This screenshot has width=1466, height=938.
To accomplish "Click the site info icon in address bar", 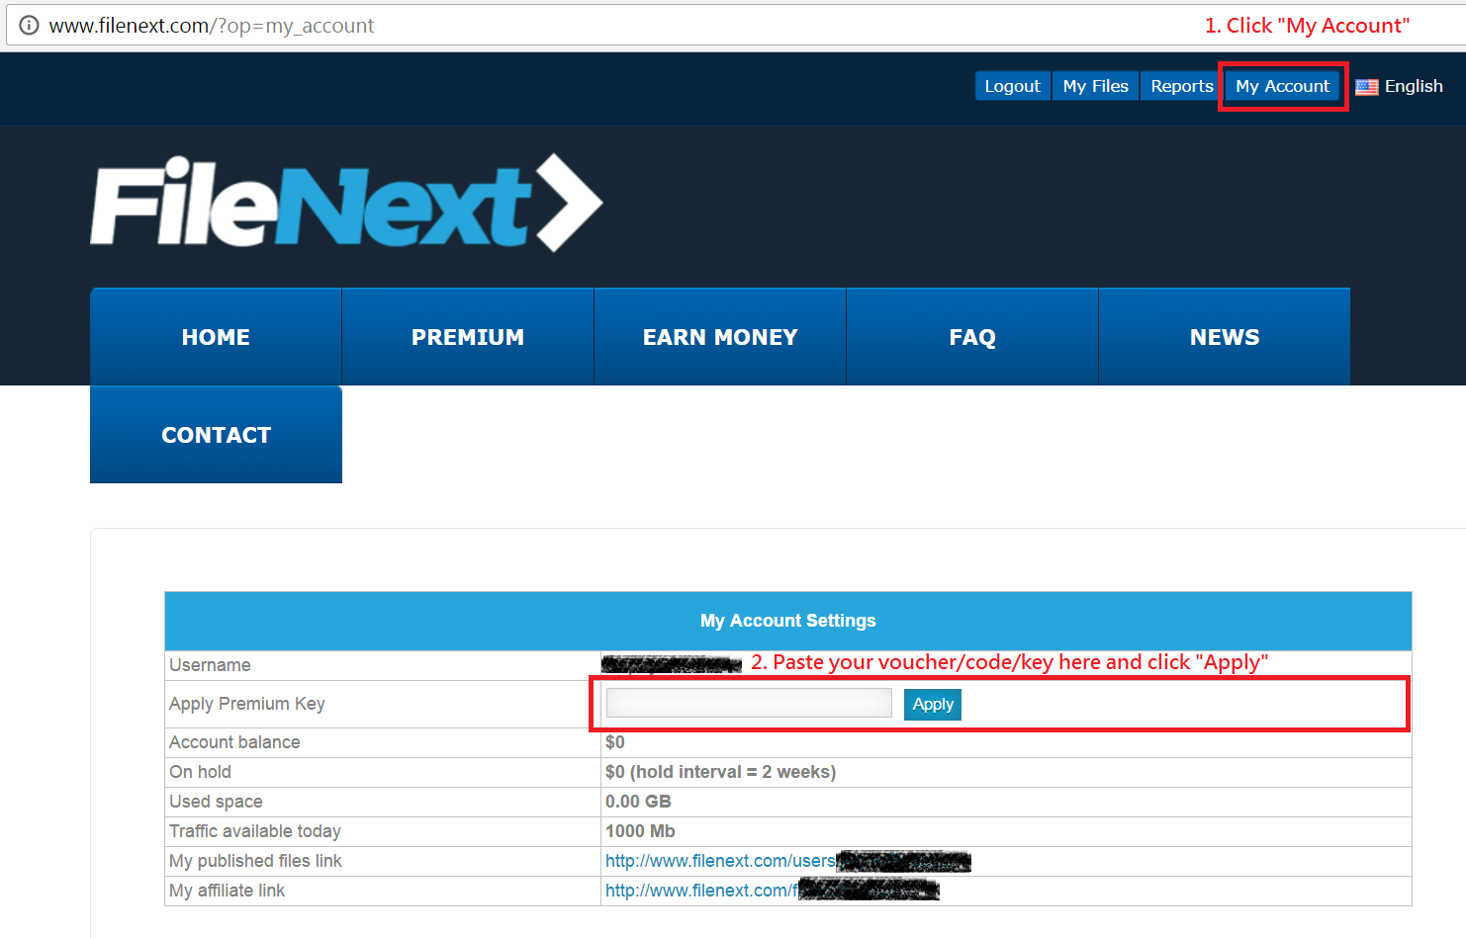I will (x=29, y=26).
